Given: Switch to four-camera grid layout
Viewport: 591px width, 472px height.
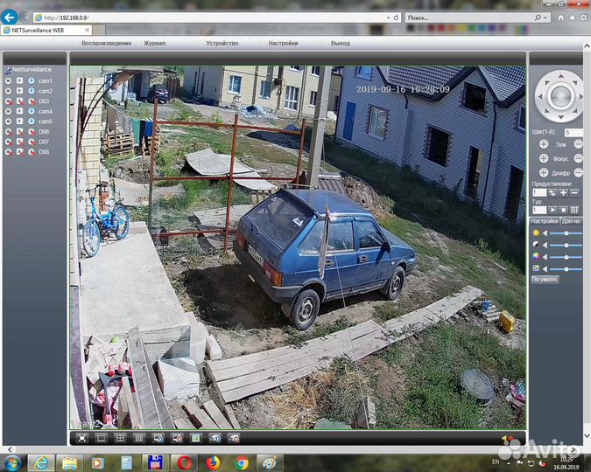Looking at the screenshot, I should coord(120,437).
